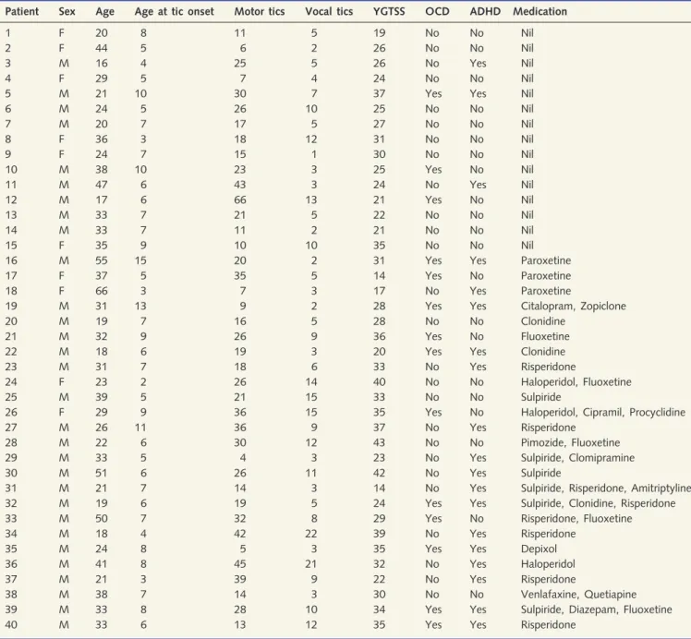Click tic onset age 13 for patient 19

click(140, 306)
